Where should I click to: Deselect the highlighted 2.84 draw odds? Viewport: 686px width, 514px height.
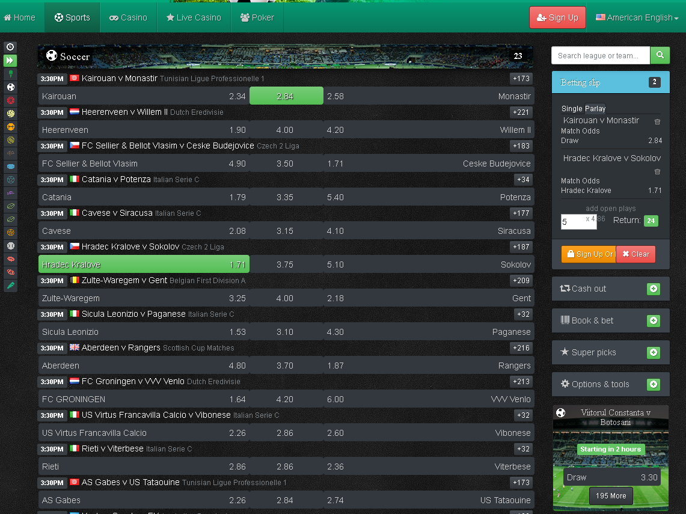point(286,96)
